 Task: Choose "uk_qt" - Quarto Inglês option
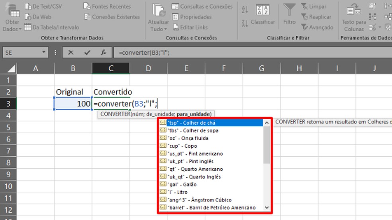tap(211, 177)
